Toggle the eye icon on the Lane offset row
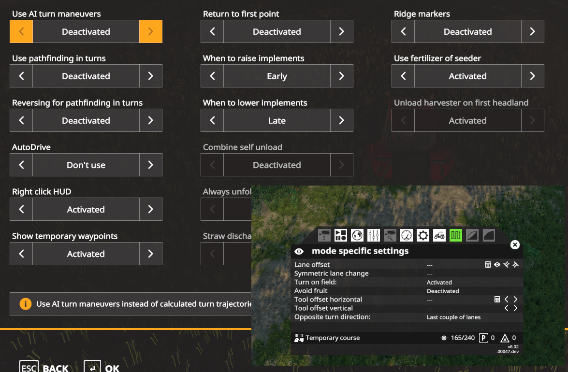Screen dimensions: 568x372 pyautogui.click(x=497, y=264)
